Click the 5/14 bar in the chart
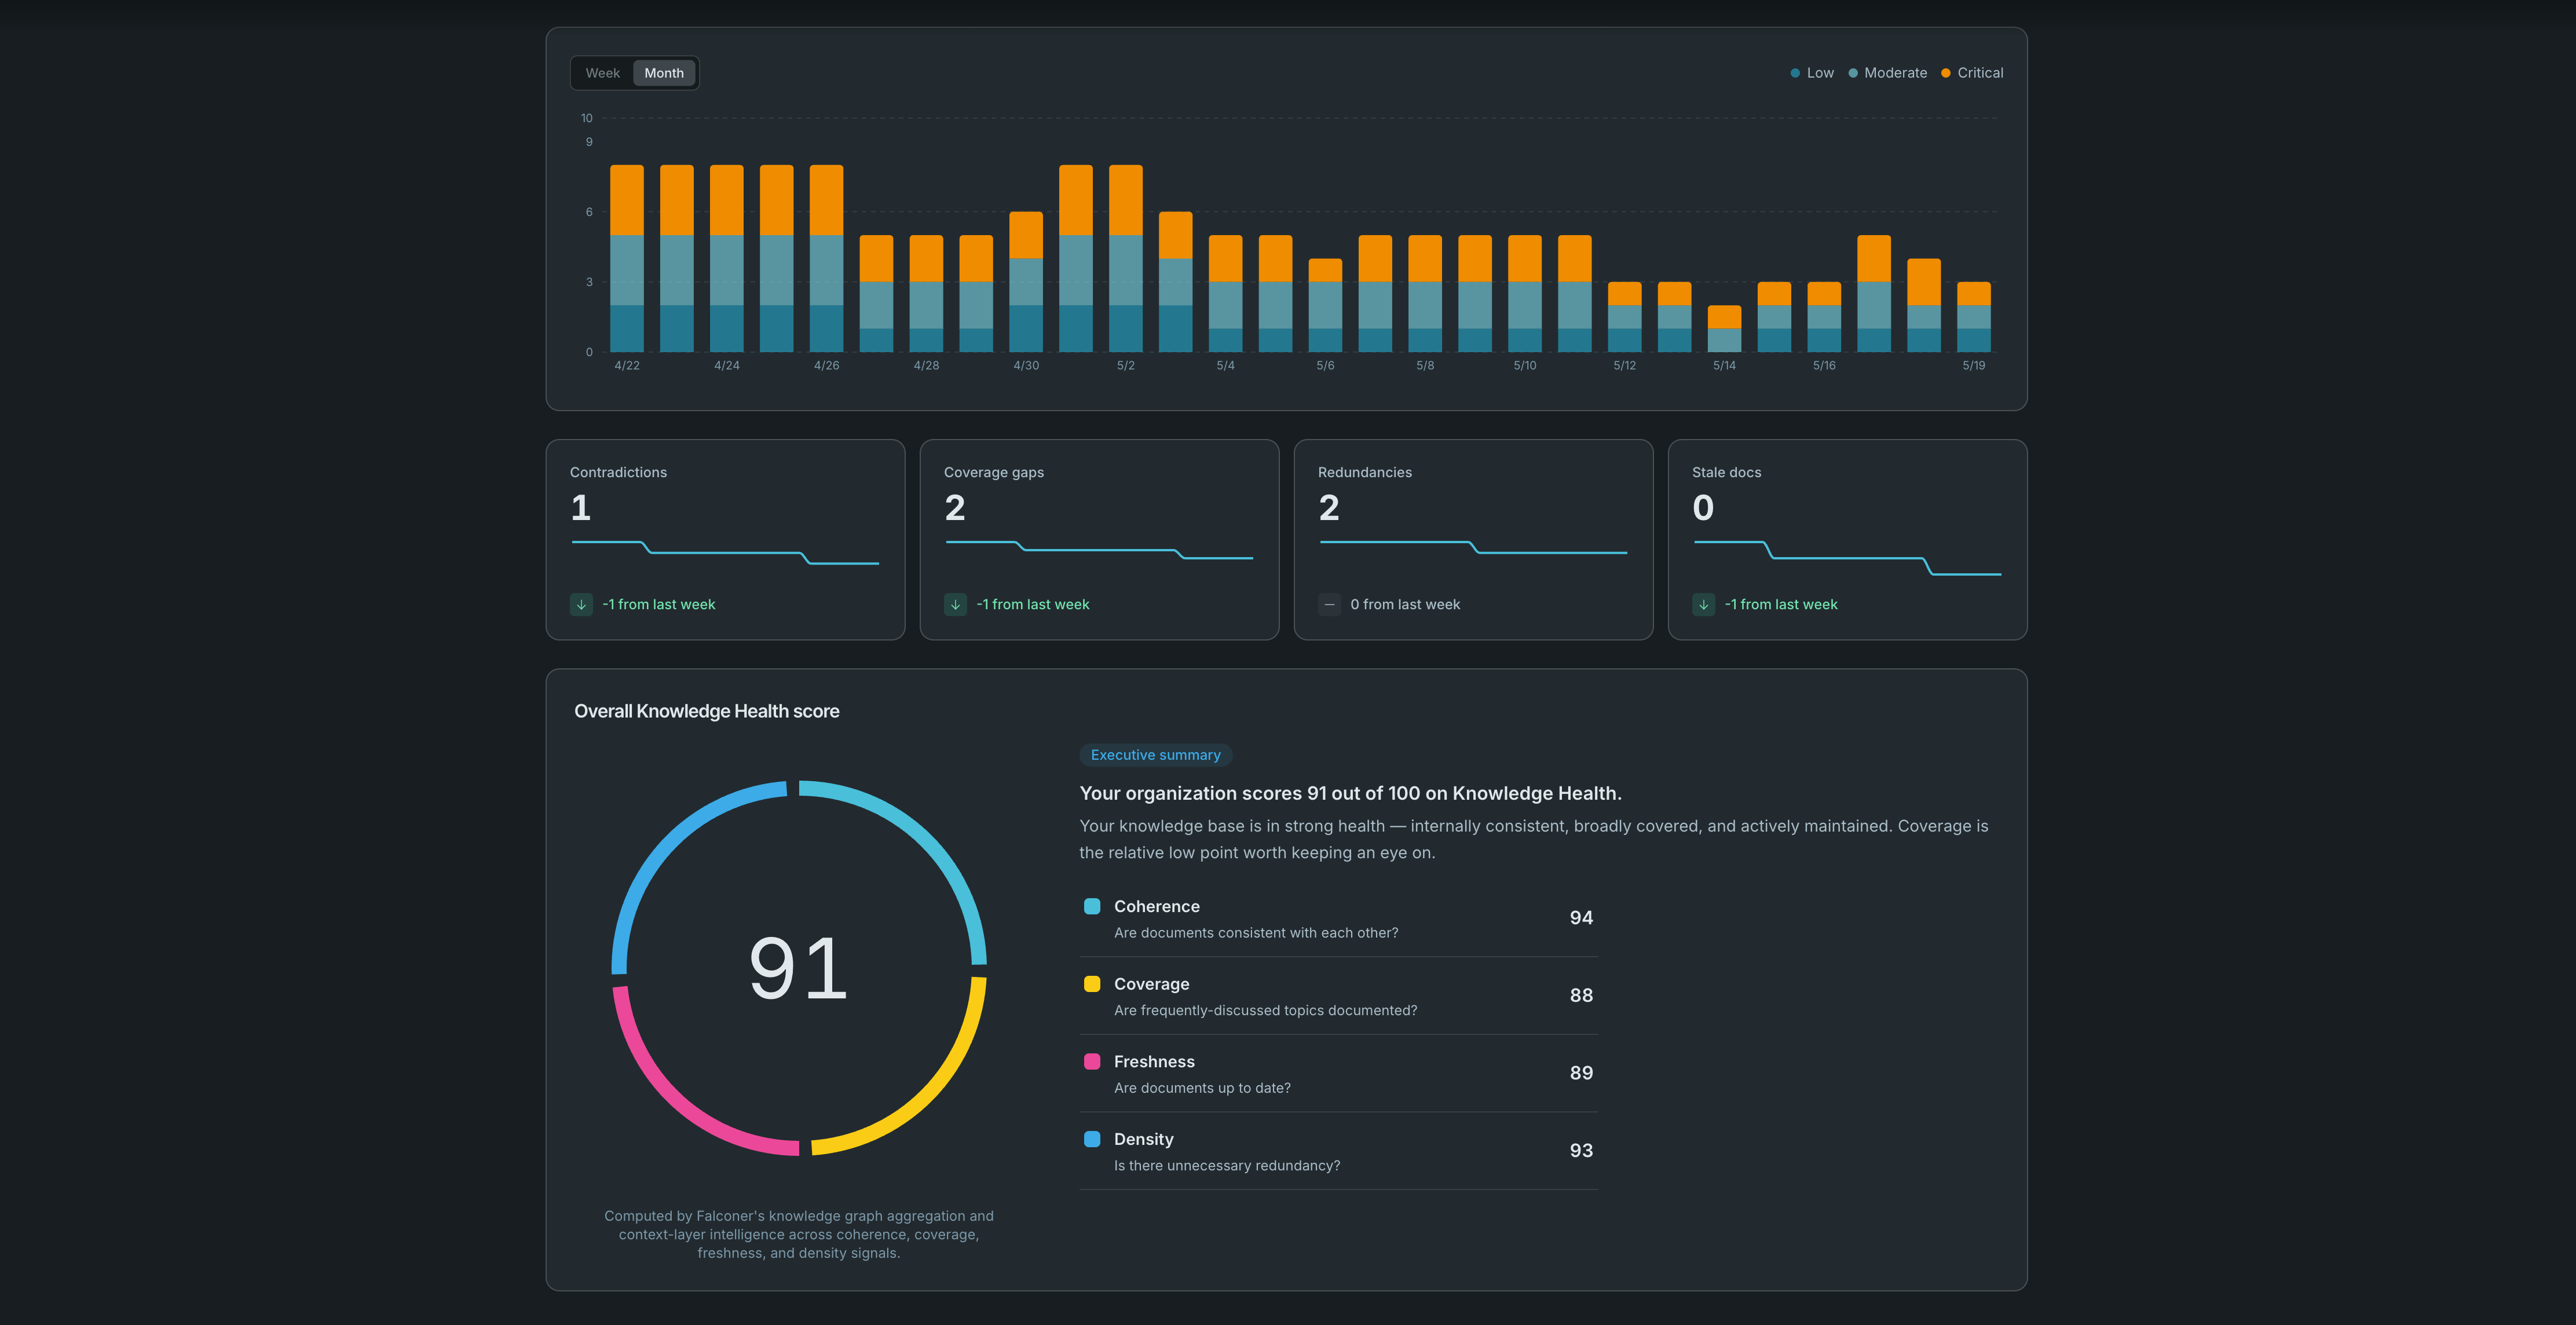This screenshot has width=2576, height=1325. click(x=1724, y=328)
